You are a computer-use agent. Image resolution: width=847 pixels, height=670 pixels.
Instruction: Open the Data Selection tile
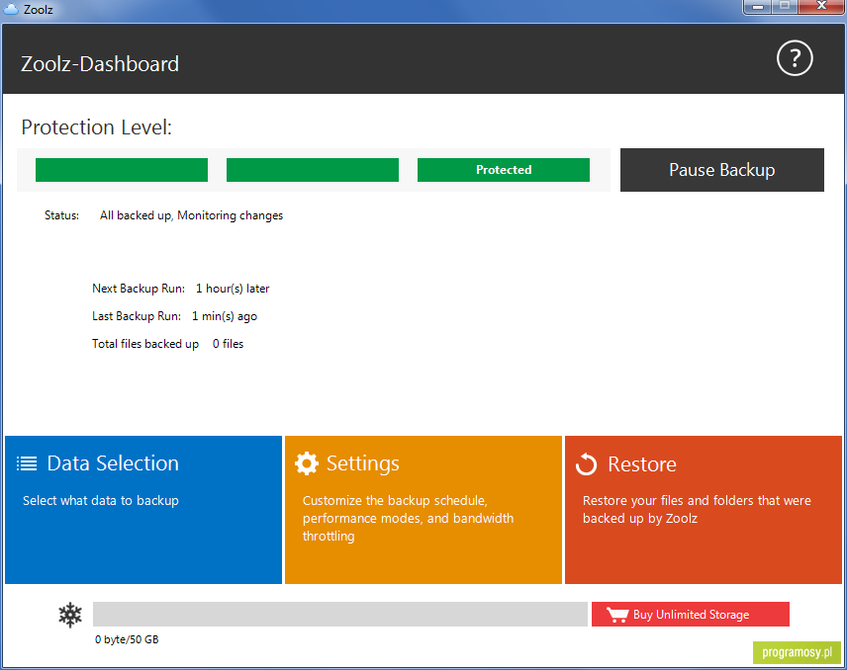143,510
